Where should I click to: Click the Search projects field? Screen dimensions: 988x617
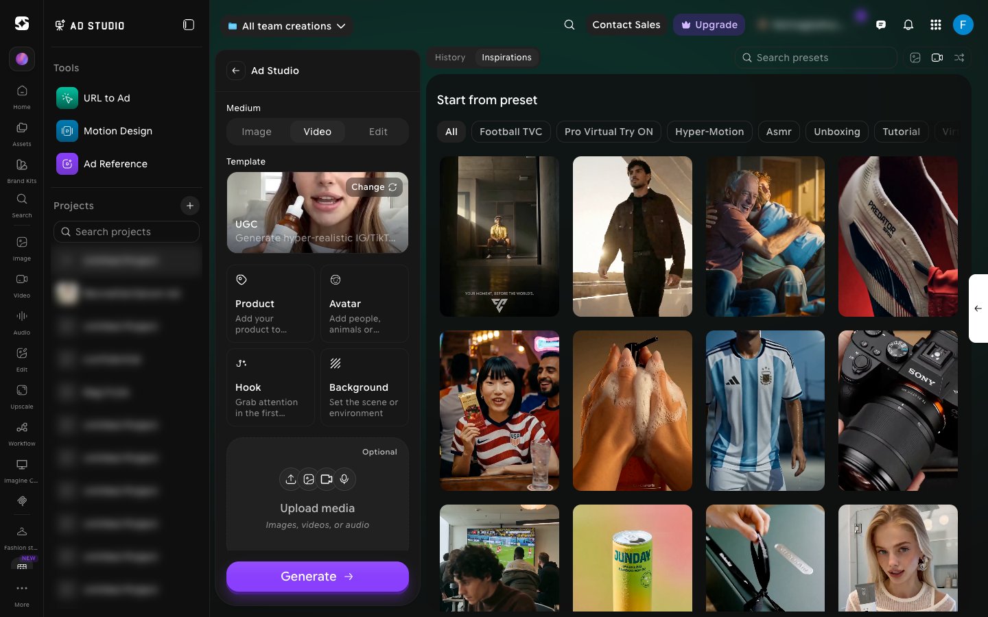pos(126,232)
